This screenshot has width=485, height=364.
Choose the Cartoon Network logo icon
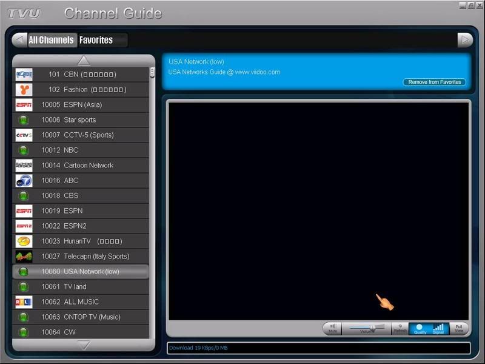point(24,165)
